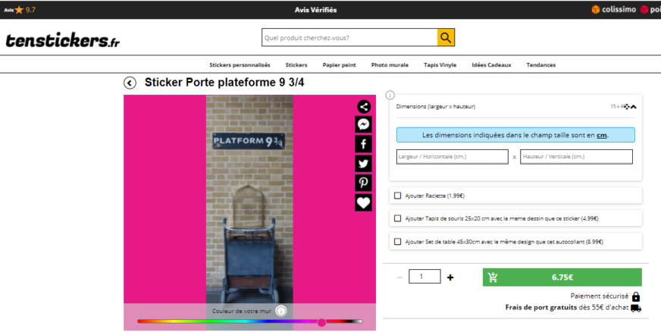
Task: Pin the sticker on Pinterest
Action: (x=363, y=183)
